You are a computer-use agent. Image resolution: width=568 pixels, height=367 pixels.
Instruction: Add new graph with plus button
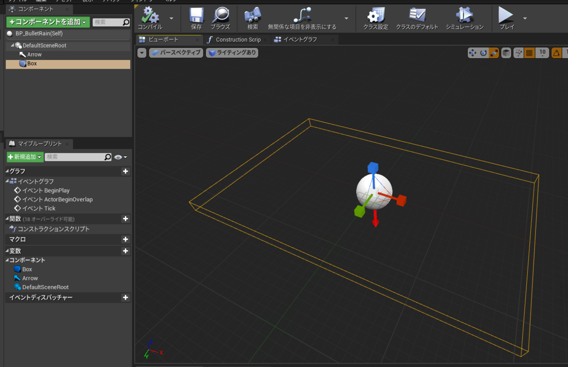tap(125, 171)
